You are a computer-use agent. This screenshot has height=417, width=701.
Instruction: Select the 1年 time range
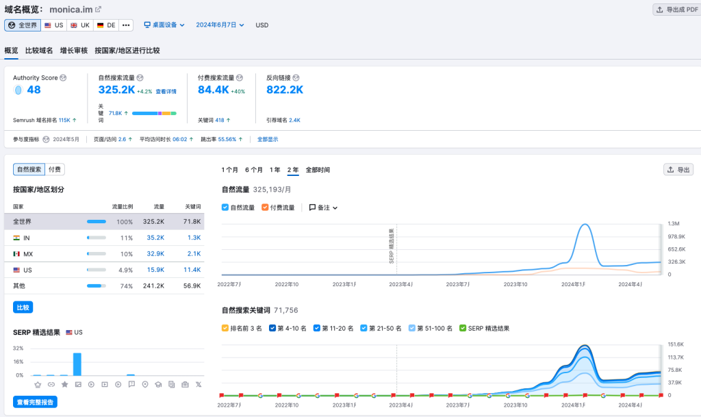[x=275, y=170]
